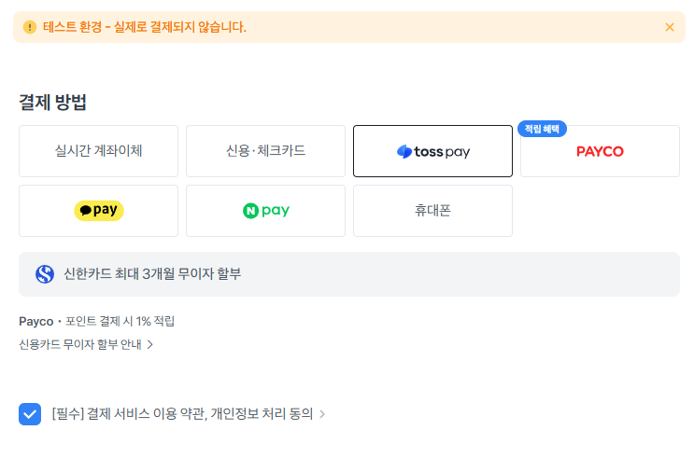Toggle the 필수 terms agreement checkbox
Screen dimensions: 694x458
point(30,413)
